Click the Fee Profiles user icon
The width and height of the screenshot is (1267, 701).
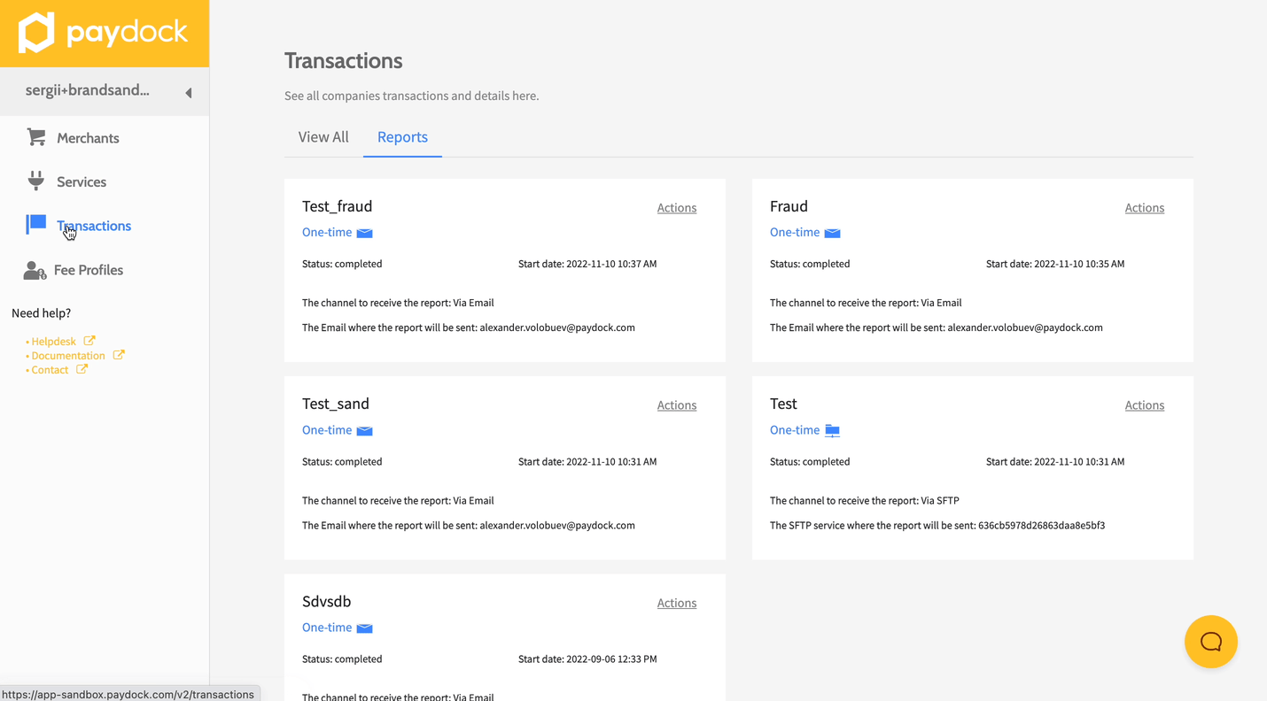(x=35, y=270)
